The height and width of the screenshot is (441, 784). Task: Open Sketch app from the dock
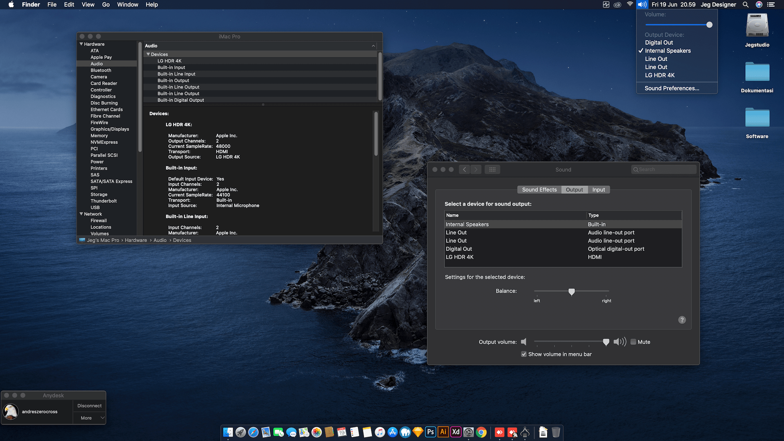418,432
